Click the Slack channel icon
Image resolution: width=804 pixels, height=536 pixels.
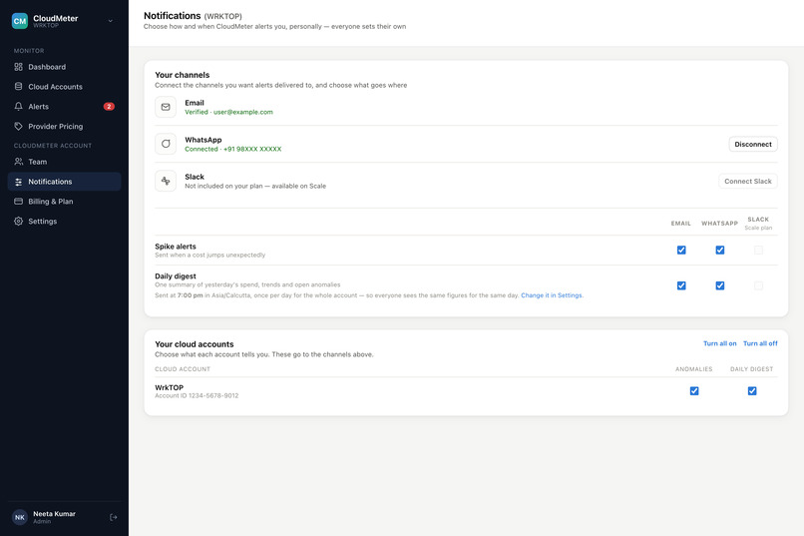click(x=166, y=181)
